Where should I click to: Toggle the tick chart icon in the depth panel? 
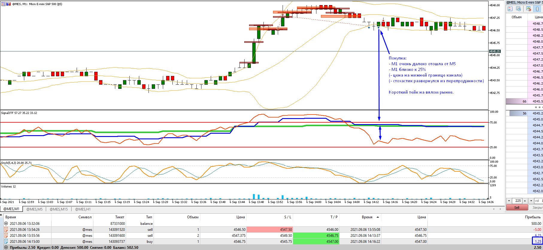coord(510,9)
